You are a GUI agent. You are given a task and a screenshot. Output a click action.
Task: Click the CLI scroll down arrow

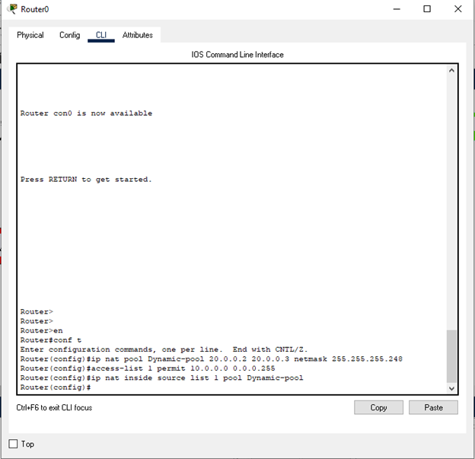451,388
